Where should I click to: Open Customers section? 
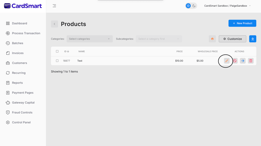pyautogui.click(x=19, y=63)
